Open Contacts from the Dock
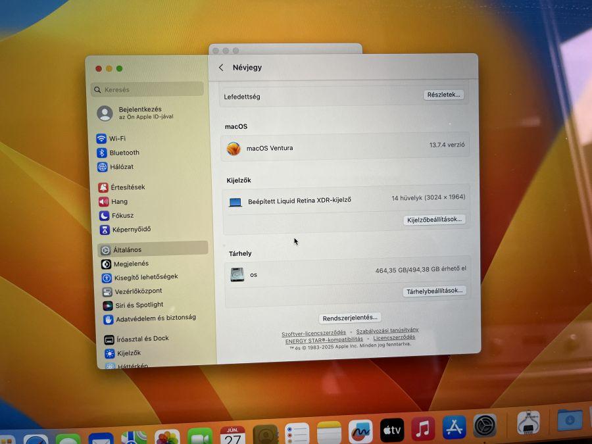The height and width of the screenshot is (444, 592). click(x=265, y=434)
